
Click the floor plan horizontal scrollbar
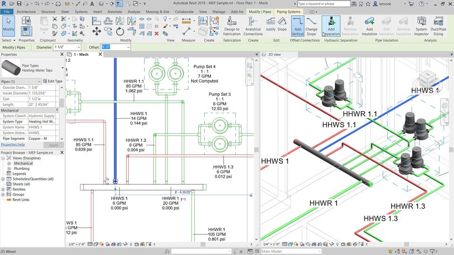pyautogui.click(x=203, y=244)
